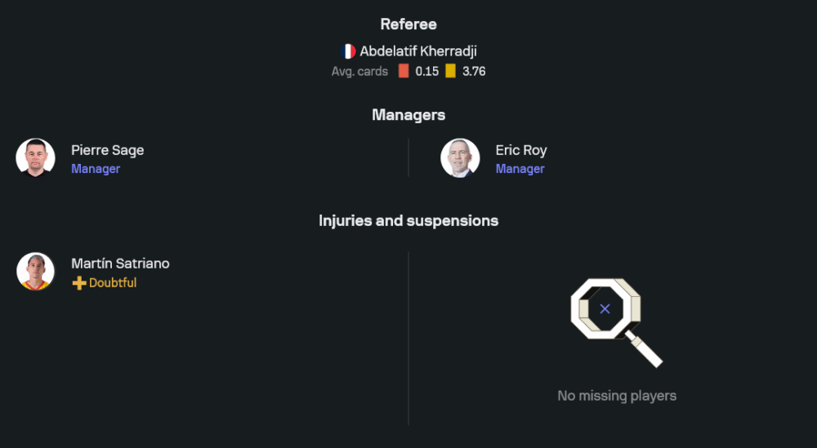The image size is (817, 448).
Task: Click the orange plus icon beside Doubtful
Action: coord(79,283)
